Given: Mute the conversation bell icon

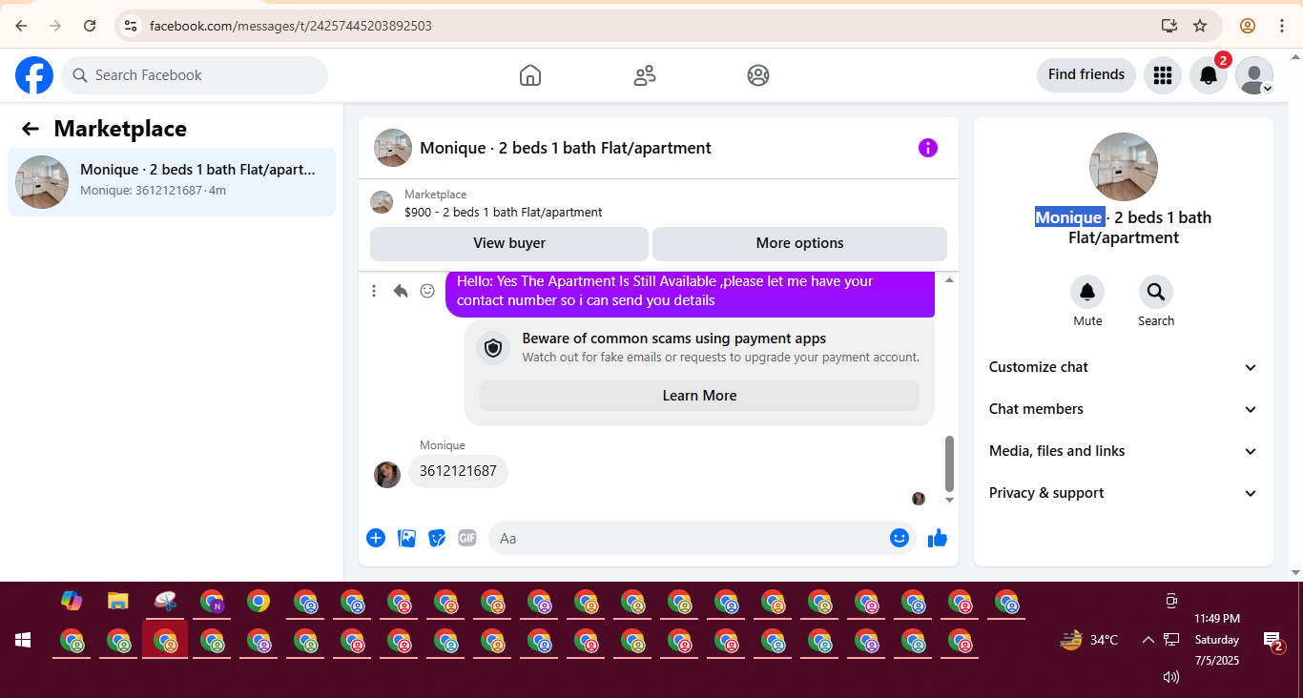Looking at the screenshot, I should click(1087, 292).
